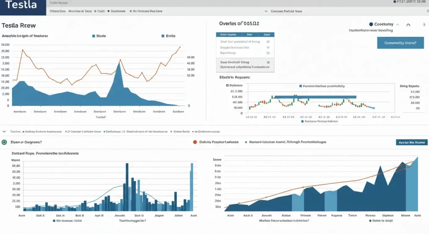Click the 'Electric Ropoers:' section label
Image resolution: width=429 pixels, height=234 pixels.
235,77
